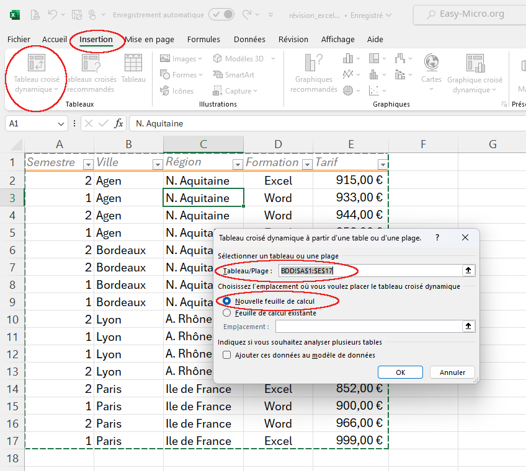Click the collapse icon beside Tableau/Plage field
Screen dimensions: 526x471
point(468,271)
